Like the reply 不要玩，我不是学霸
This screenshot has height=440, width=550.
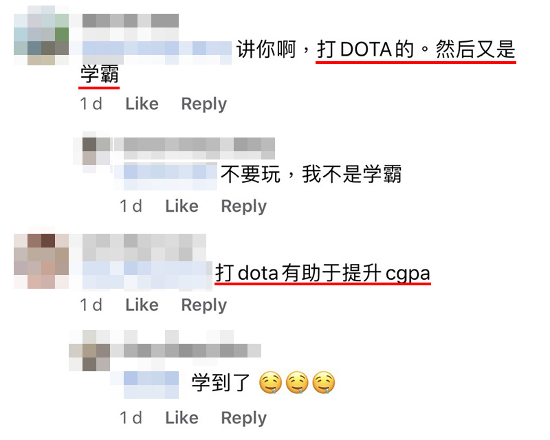[181, 206]
